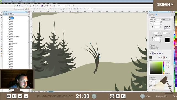Click the Save icon in toolbar
The image size is (177, 100).
(20, 6)
